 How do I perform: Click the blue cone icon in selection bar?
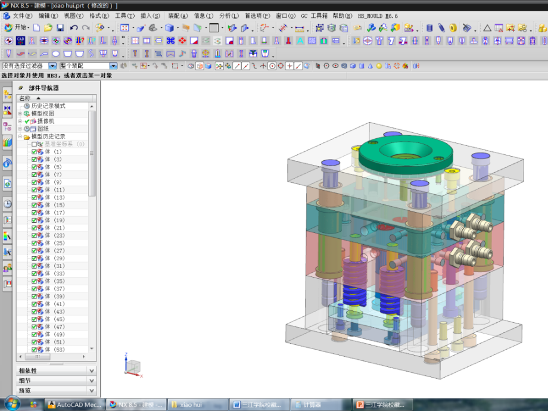[370, 66]
